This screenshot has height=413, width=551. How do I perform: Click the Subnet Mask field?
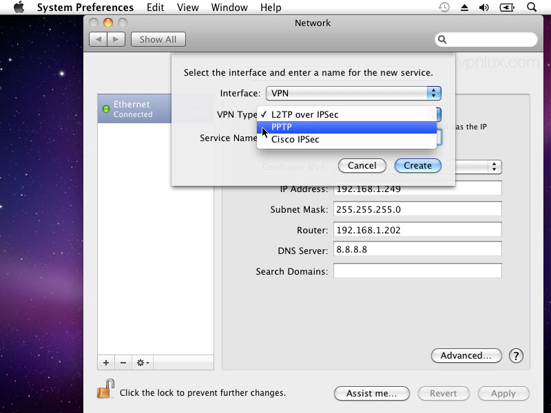click(417, 209)
